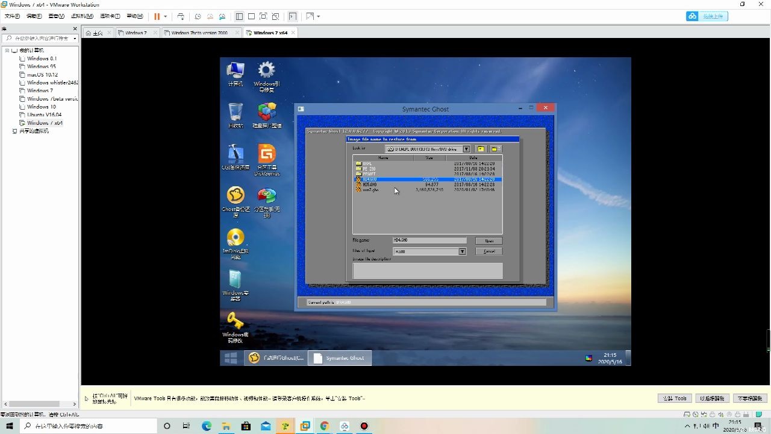Click the Ghost备份还原 desktop icon

(x=236, y=201)
